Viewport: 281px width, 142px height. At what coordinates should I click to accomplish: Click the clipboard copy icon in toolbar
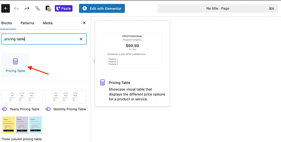[48, 8]
